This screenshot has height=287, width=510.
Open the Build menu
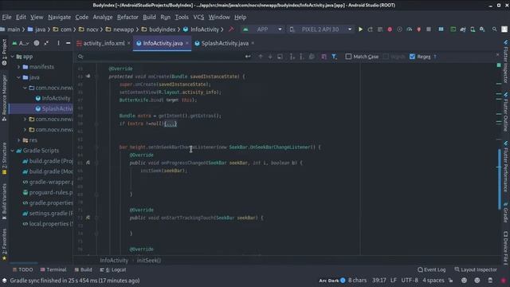[149, 17]
